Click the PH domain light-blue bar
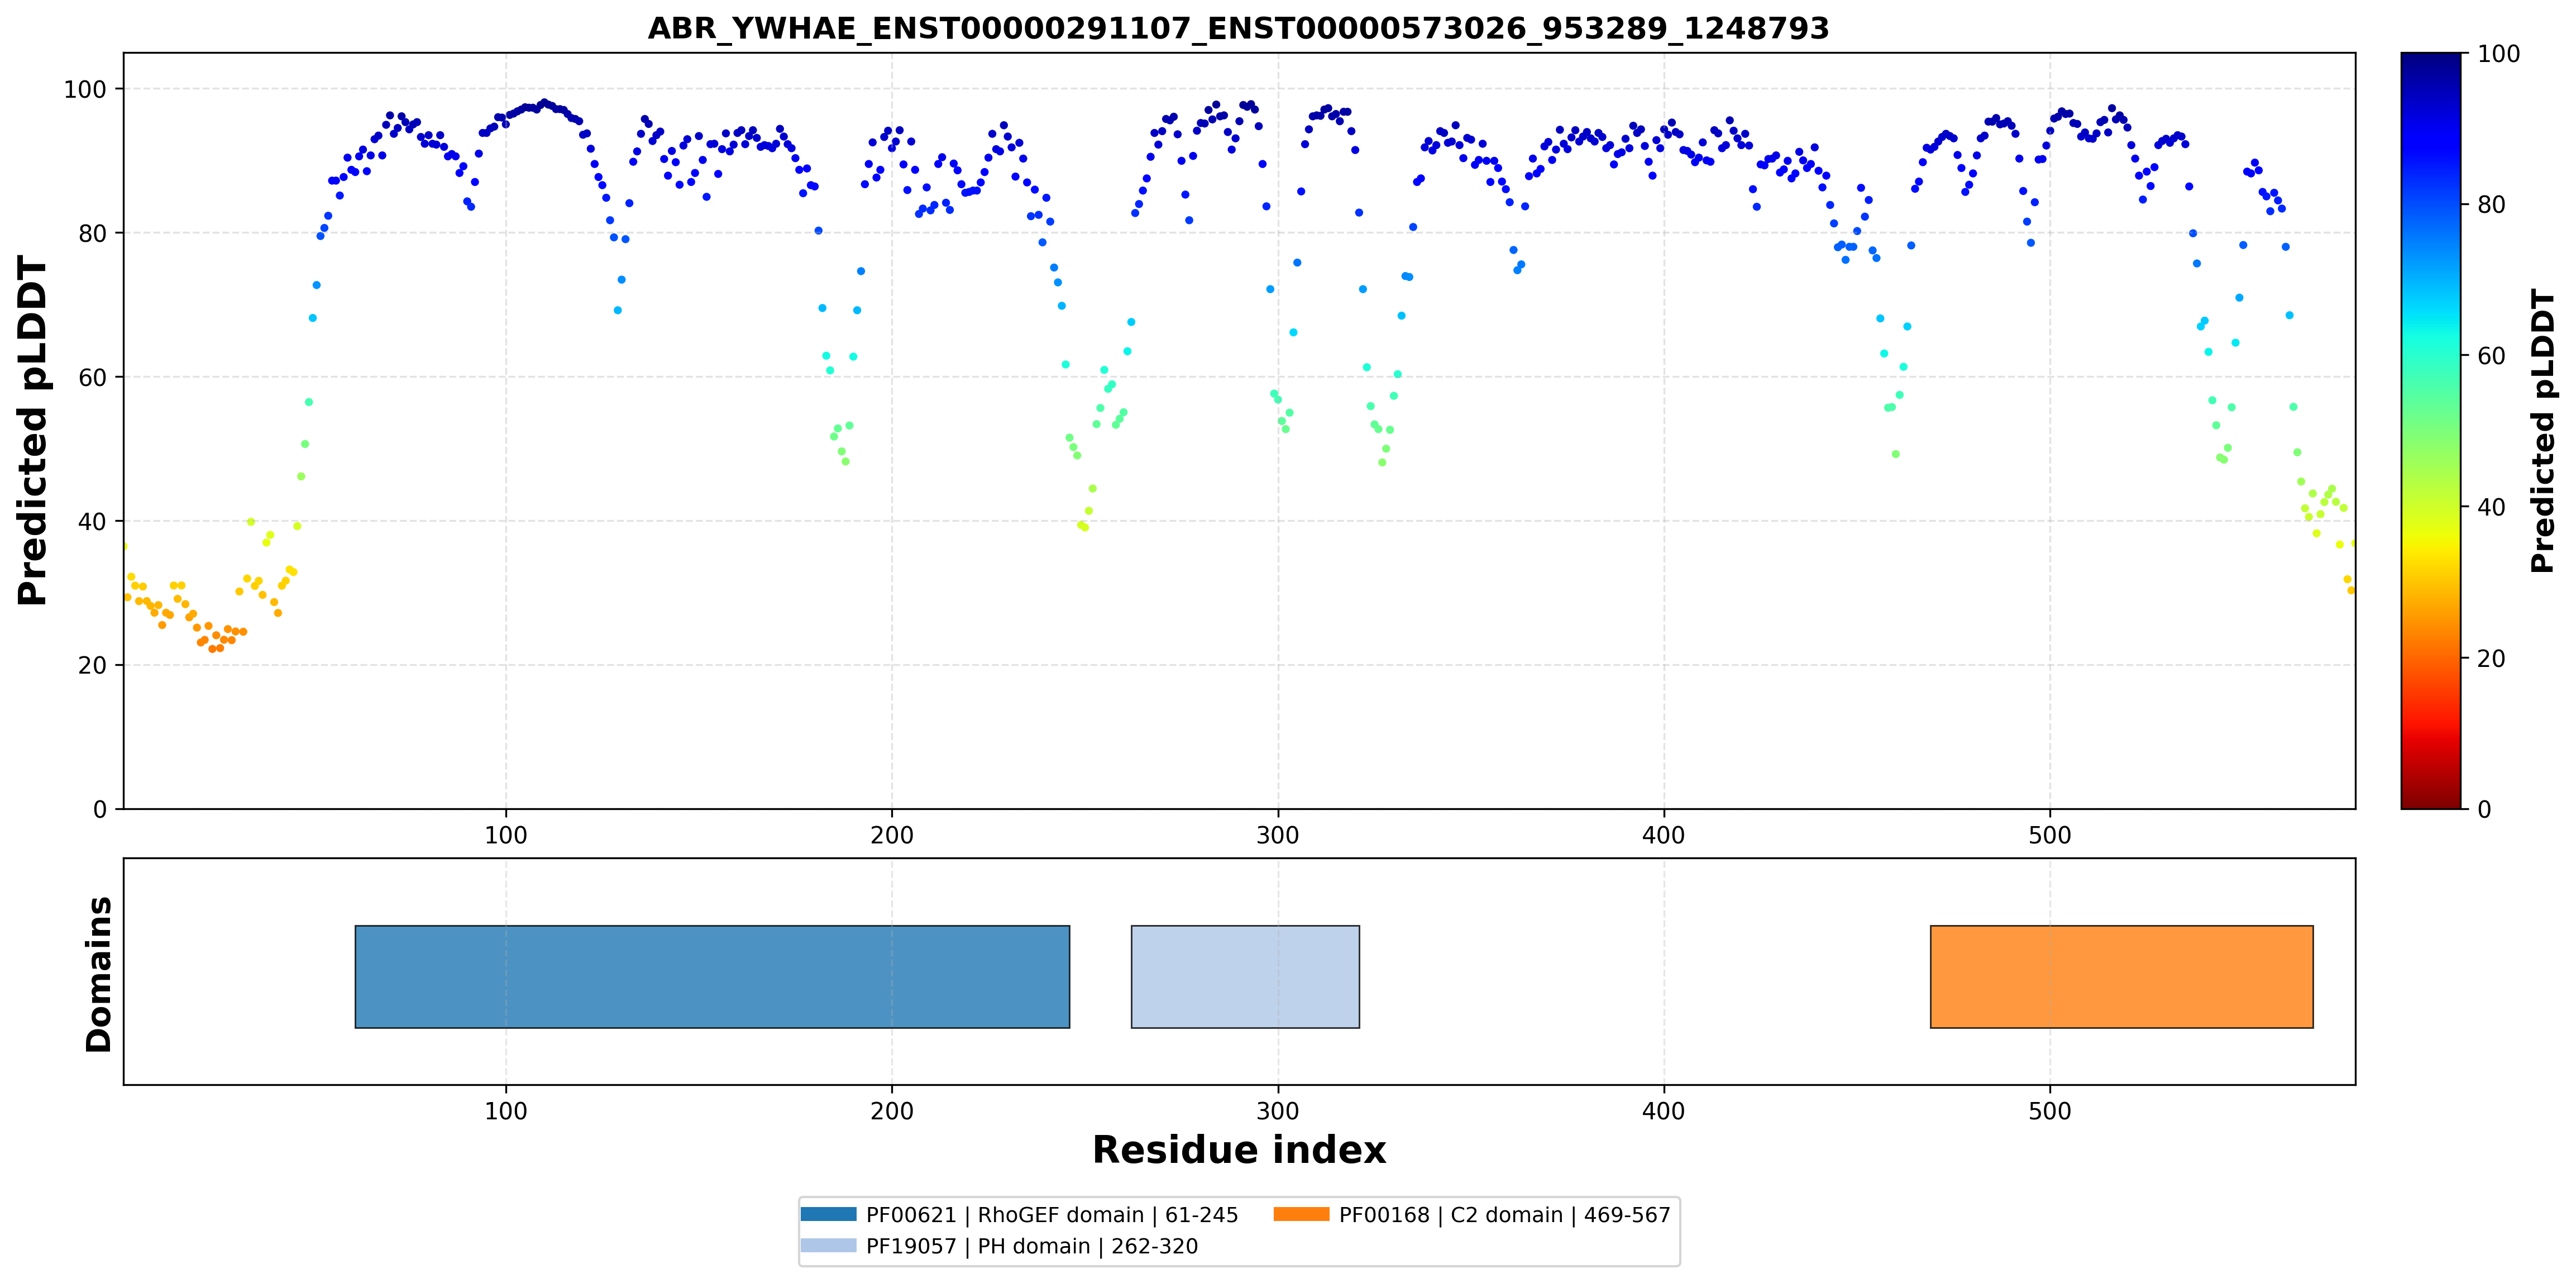 pos(1245,976)
